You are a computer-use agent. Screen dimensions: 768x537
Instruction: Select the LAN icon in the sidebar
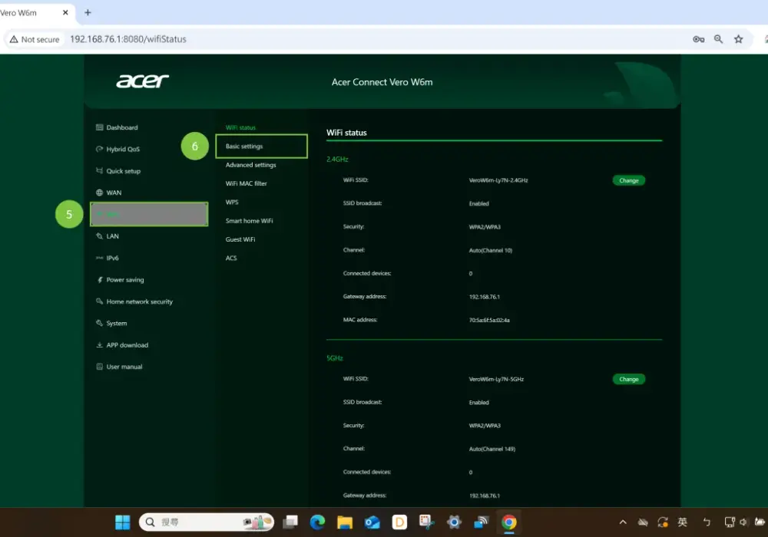pos(99,236)
